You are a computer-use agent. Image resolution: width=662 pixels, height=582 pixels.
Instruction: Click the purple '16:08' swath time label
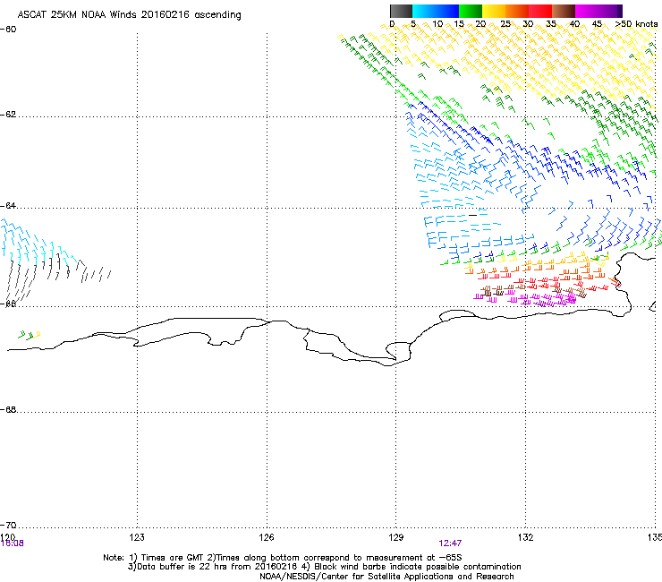coord(13,543)
